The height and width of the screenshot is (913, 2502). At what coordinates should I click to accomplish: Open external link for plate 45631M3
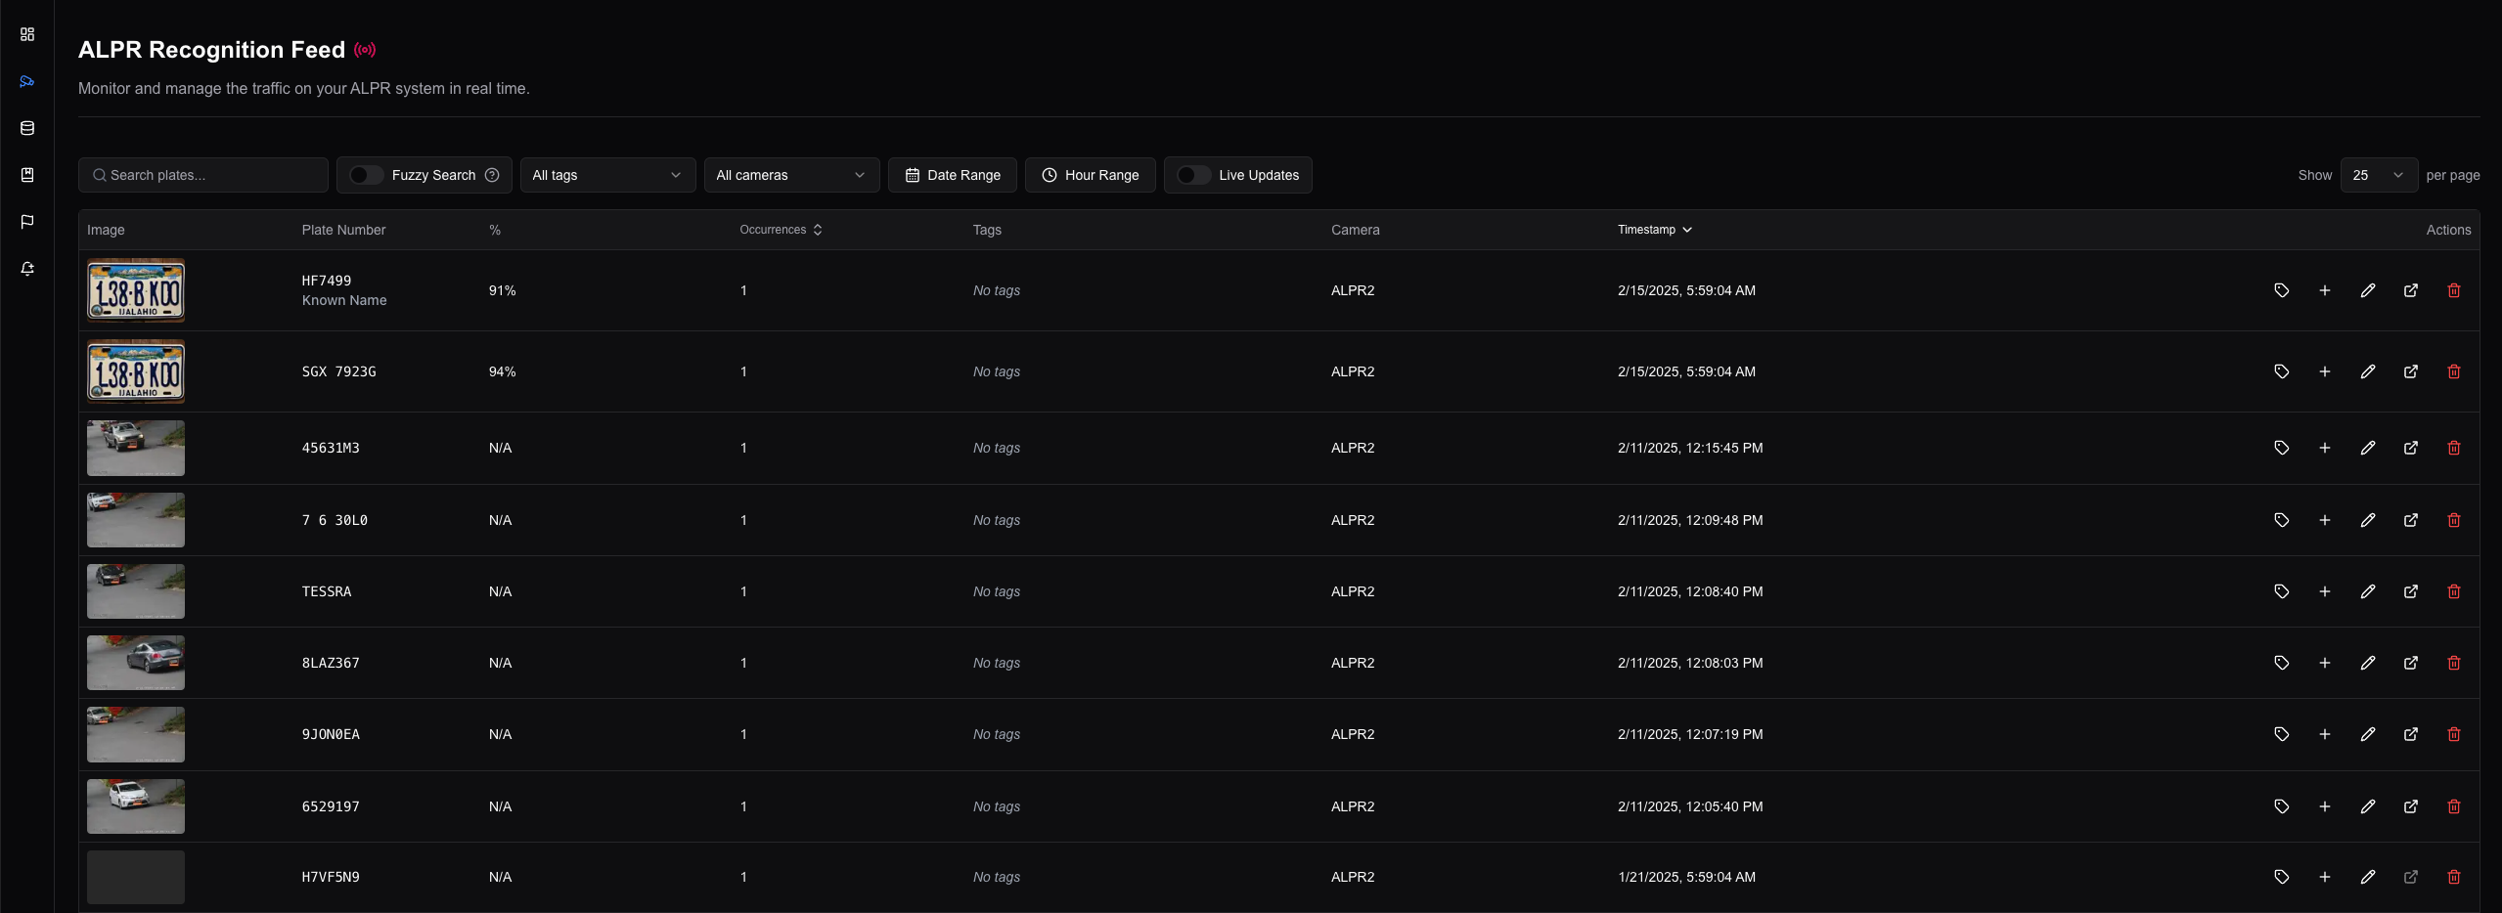tap(2410, 448)
